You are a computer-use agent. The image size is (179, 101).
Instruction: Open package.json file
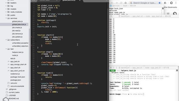click(x=16, y=80)
